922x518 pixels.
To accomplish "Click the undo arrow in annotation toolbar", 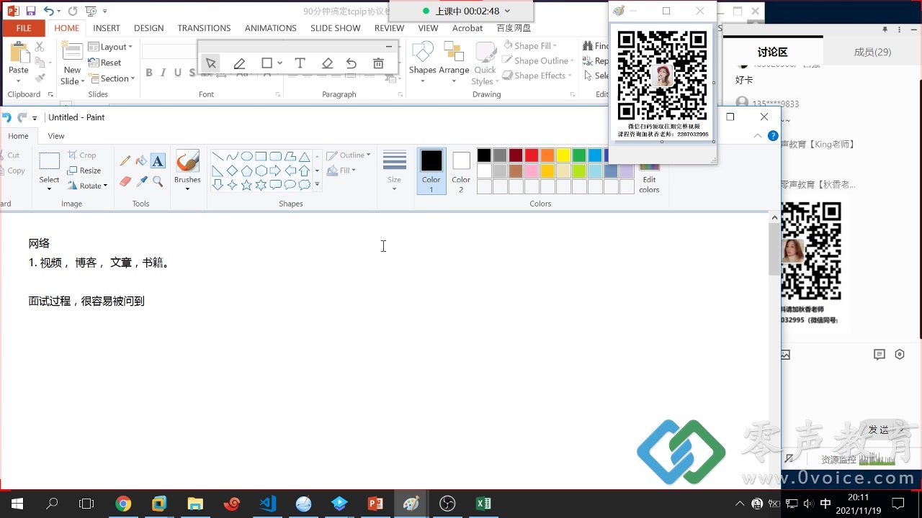I will [352, 63].
